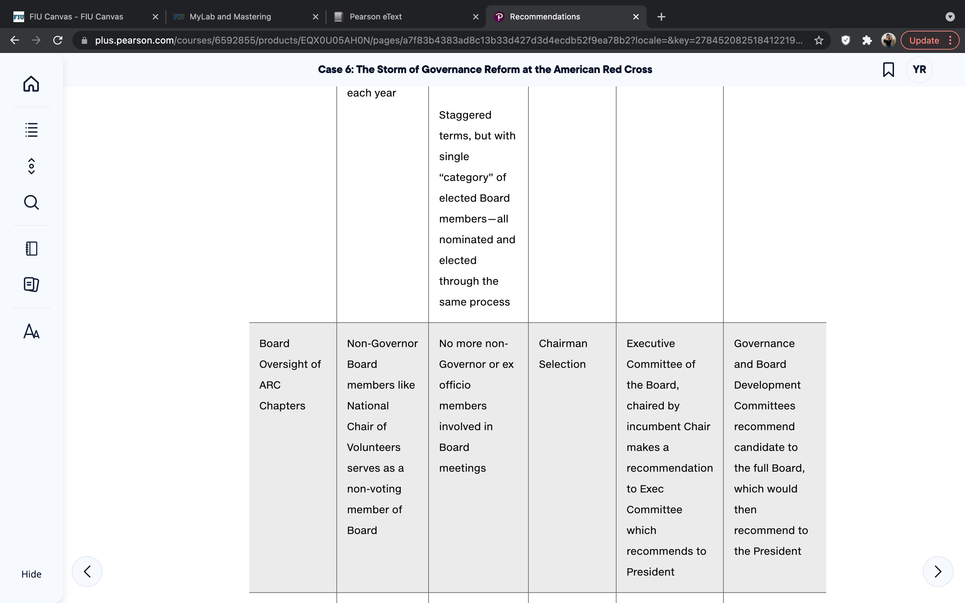Open the flashcards icon in sidebar
965x603 pixels.
31,284
